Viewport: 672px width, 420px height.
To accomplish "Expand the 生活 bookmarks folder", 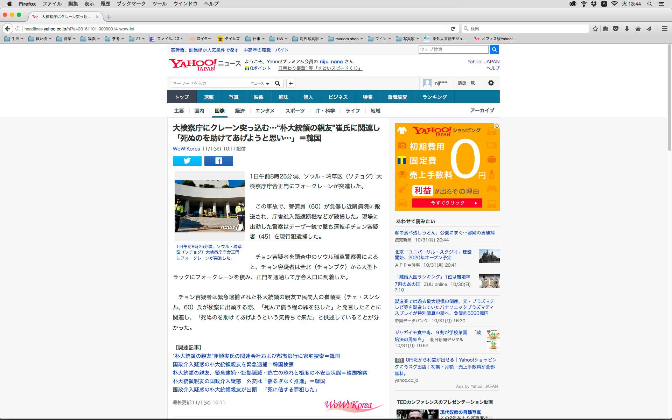I will [x=14, y=39].
